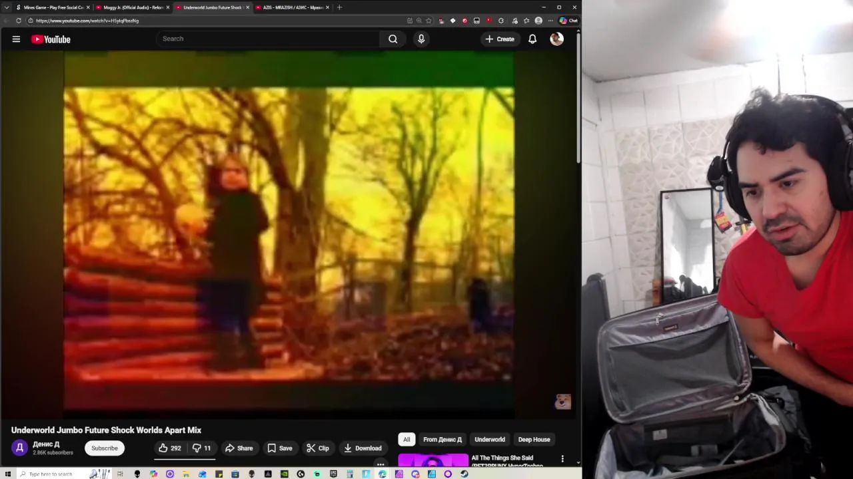Close the AZIS - MRAZISH tab
This screenshot has height=479, width=853.
click(327, 7)
